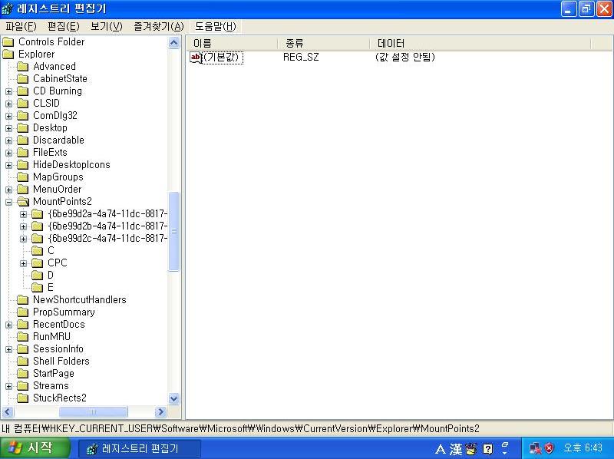
Task: Click the open MountPoints2 folder icon
Action: [x=23, y=202]
